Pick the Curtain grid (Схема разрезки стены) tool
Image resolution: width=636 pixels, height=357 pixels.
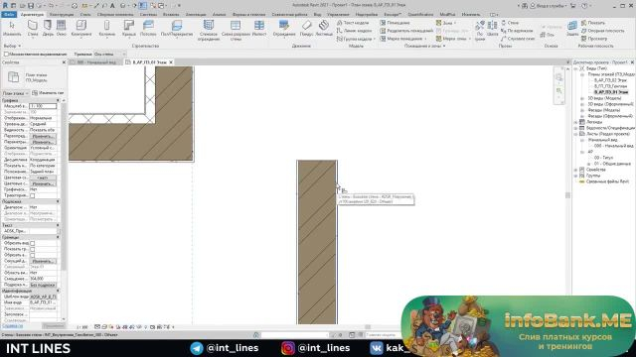tap(236, 31)
